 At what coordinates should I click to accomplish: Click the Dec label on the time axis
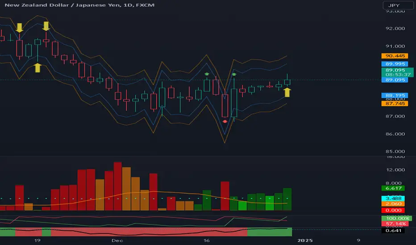click(x=117, y=241)
